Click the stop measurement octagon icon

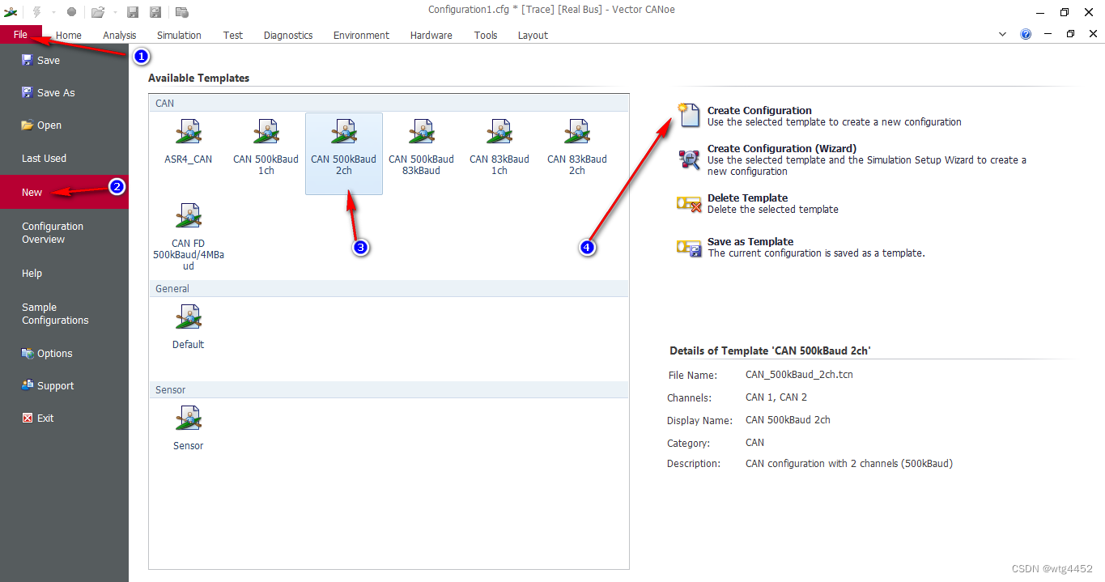click(x=71, y=11)
